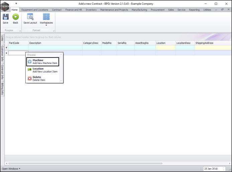Select Machine - Add New Machine Item

pyautogui.click(x=43, y=61)
